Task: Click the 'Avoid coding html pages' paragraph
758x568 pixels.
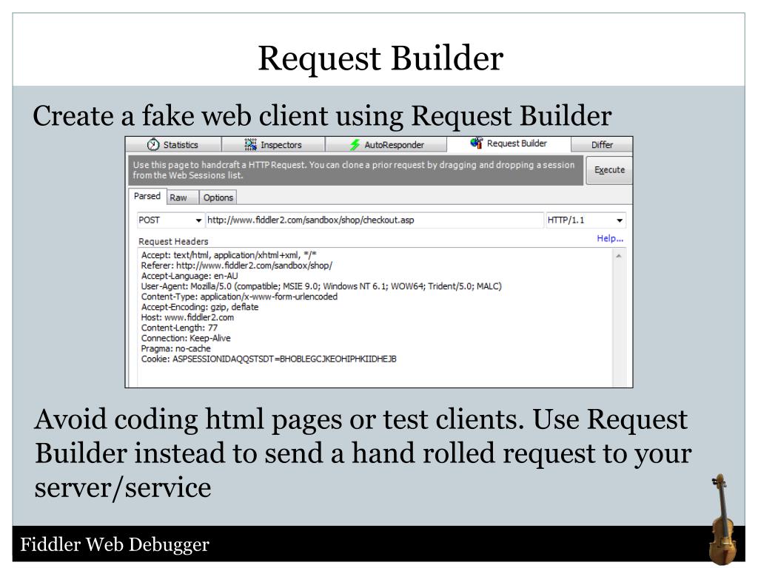Action: click(x=363, y=453)
